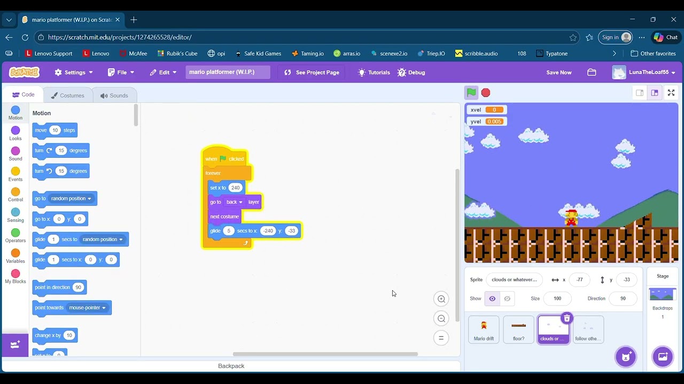
Task: Click the sprite Direction field
Action: (x=623, y=299)
